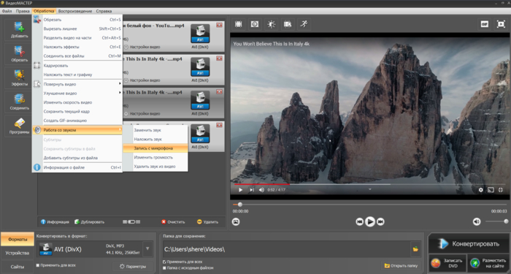Toggle the list view mode switch
Viewport: 511px width, 274px height.
(131, 222)
